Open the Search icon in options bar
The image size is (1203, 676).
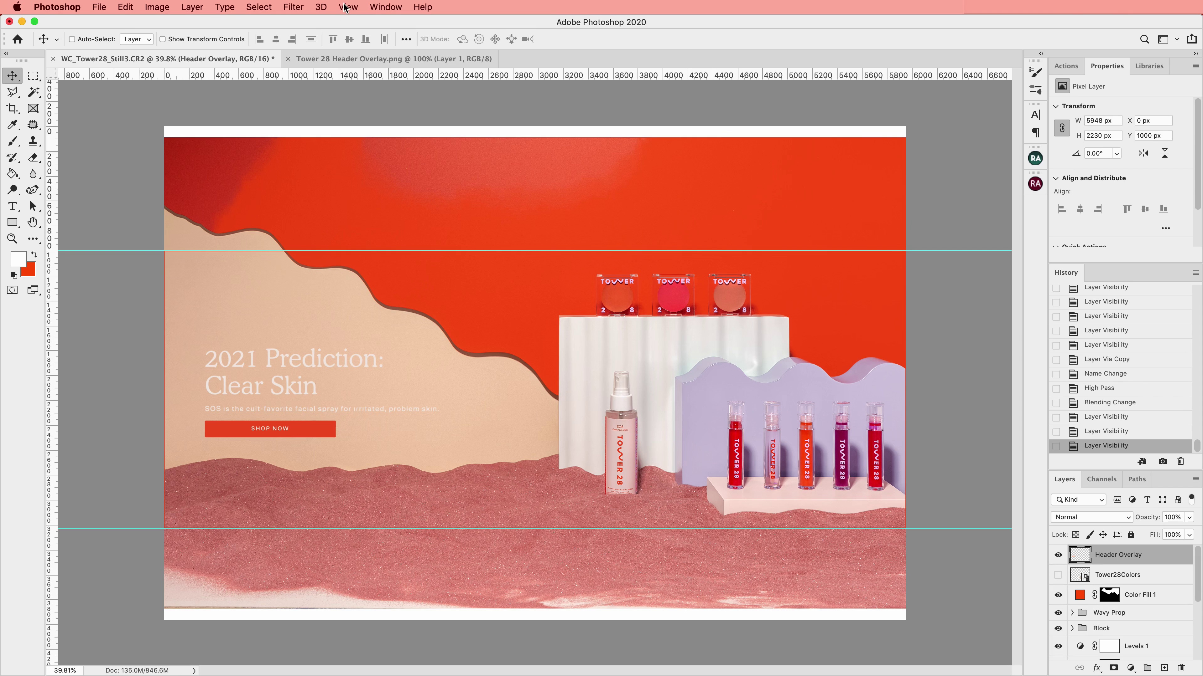tap(1144, 39)
